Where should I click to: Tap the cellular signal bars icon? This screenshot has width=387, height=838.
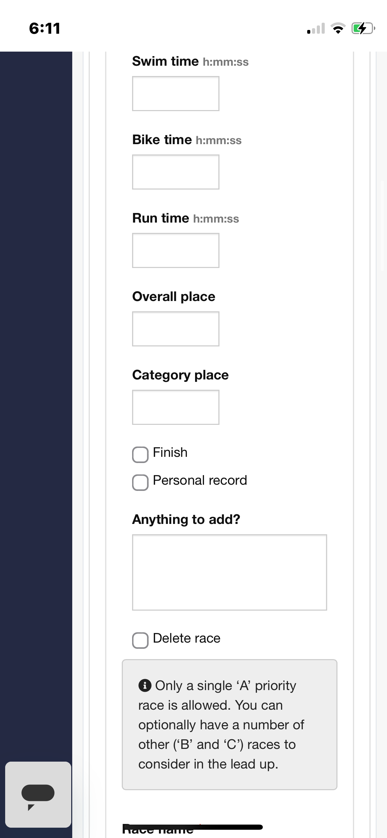(316, 28)
